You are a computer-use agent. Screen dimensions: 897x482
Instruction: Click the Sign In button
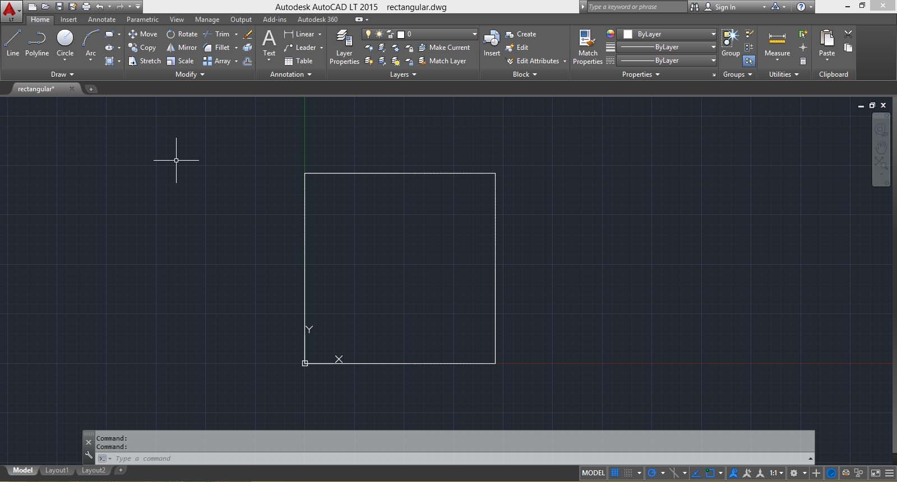coord(720,7)
